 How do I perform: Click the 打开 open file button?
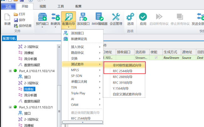(19, 14)
